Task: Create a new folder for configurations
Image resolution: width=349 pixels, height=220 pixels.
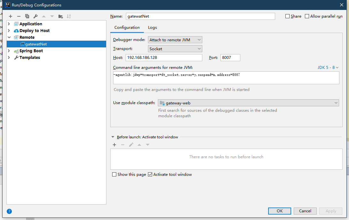Action: tap(60, 16)
